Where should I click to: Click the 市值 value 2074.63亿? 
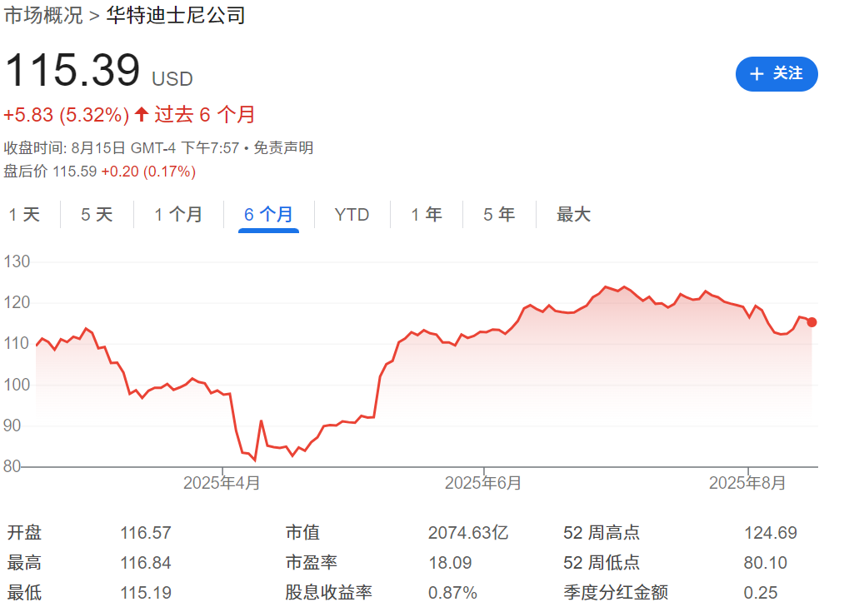[x=468, y=532]
